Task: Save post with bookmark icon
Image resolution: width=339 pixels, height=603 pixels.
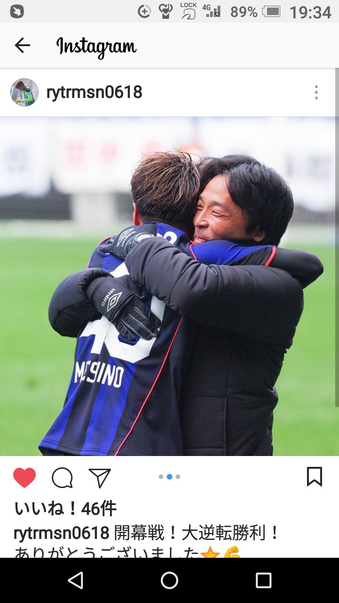Action: click(315, 477)
